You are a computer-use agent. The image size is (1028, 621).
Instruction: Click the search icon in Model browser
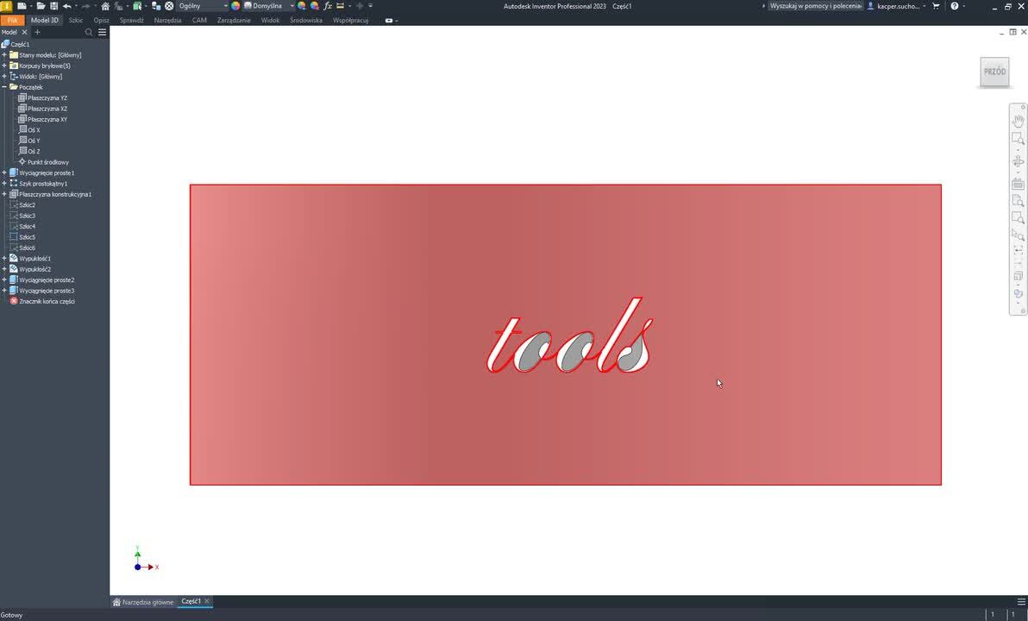click(89, 32)
